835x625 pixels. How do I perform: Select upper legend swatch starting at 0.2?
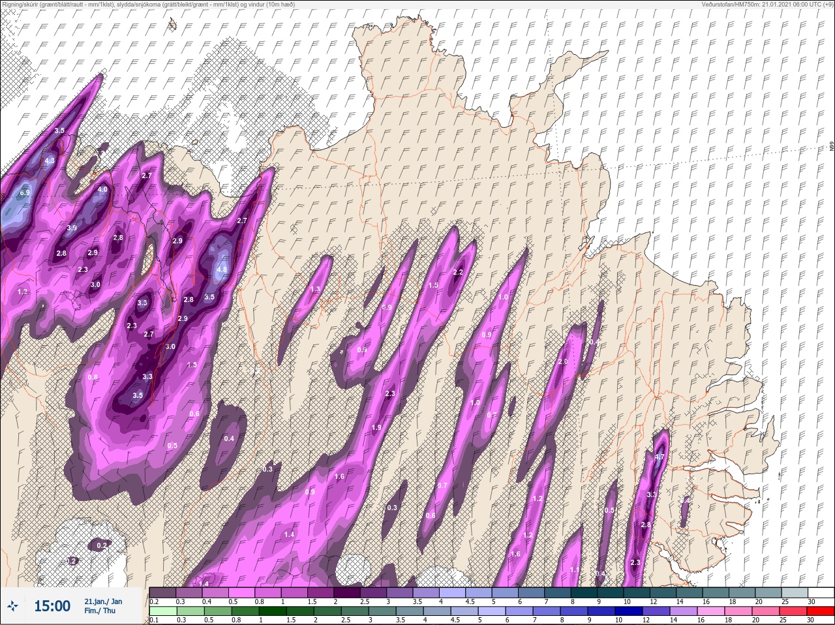pos(163,592)
